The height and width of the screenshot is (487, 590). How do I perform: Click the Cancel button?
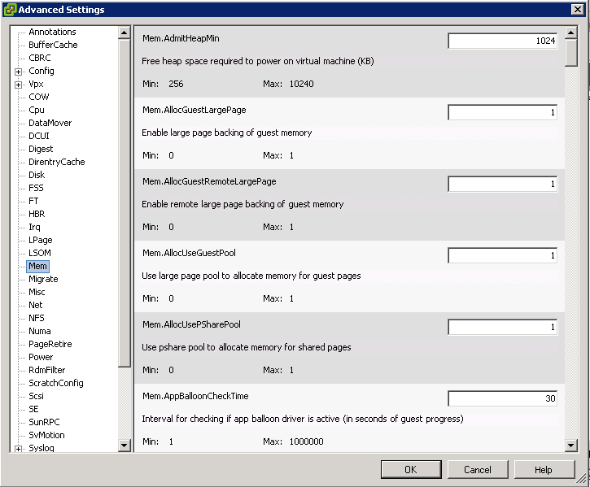478,470
